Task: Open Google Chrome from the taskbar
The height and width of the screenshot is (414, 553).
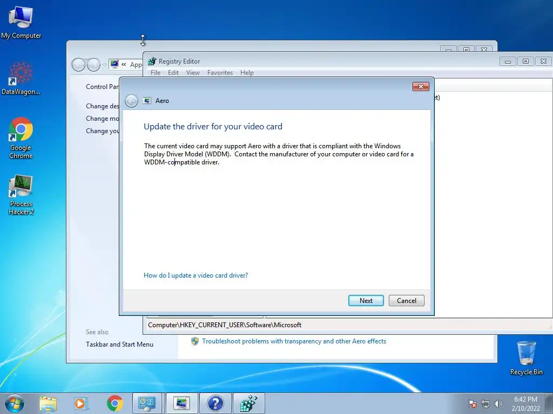Action: [114, 404]
